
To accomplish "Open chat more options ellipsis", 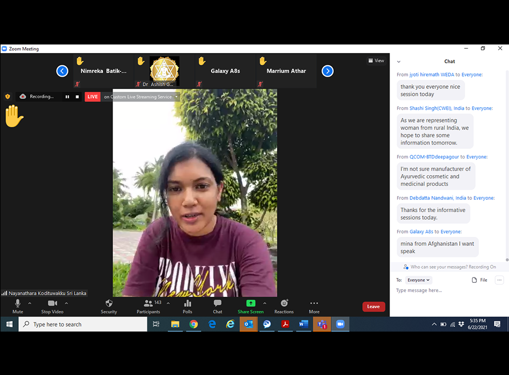I will (x=499, y=280).
